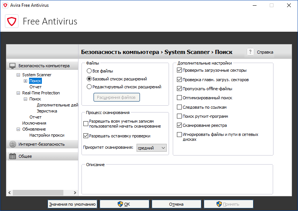298x211 pixels.
Task: Open the Общее section
Action: (x=42, y=156)
